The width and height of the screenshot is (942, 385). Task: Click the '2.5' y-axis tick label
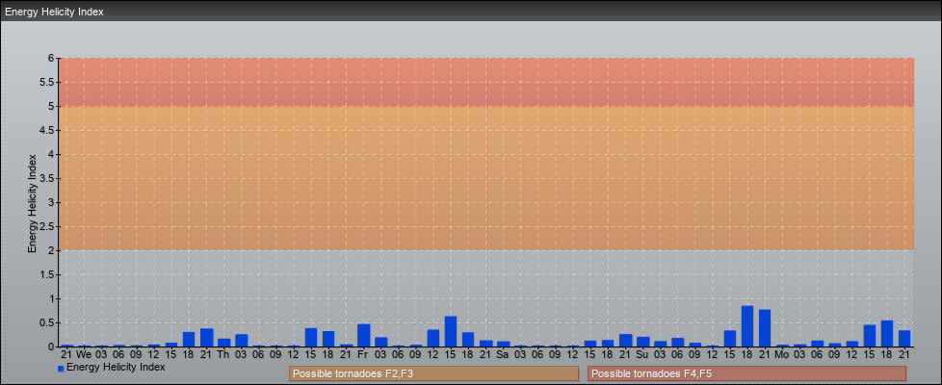[48, 226]
